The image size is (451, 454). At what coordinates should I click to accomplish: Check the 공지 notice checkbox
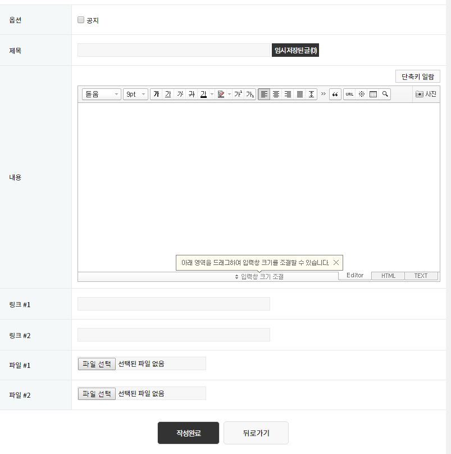pos(81,20)
